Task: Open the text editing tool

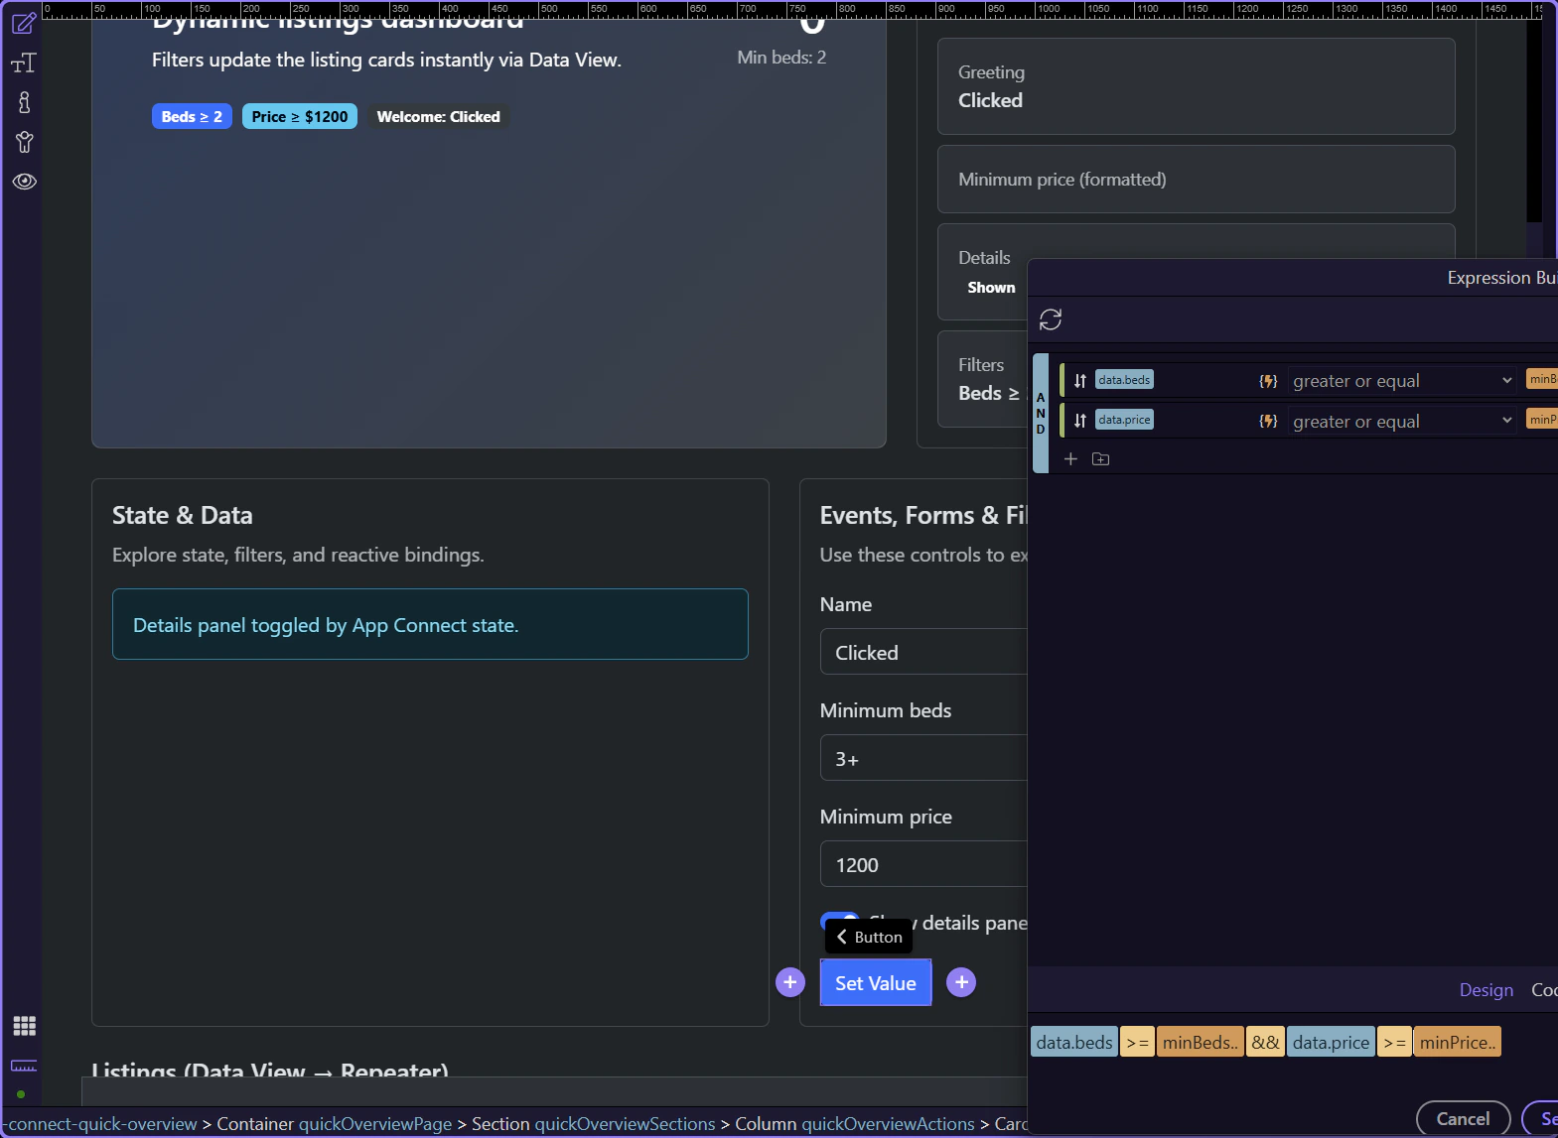Action: pos(24,63)
